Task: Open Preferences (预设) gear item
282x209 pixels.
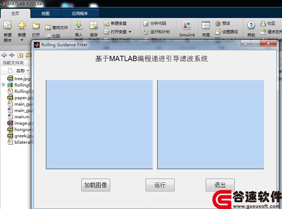Action: pyautogui.click(x=223, y=23)
